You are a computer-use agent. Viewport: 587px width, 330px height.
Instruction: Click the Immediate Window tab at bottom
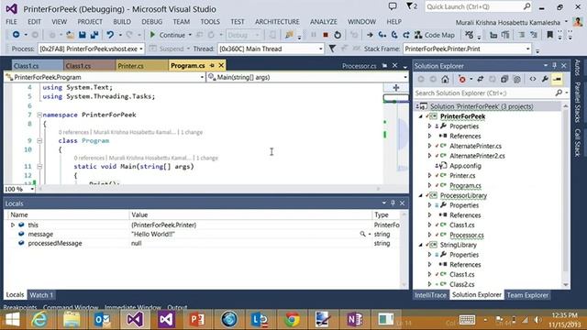pos(132,308)
